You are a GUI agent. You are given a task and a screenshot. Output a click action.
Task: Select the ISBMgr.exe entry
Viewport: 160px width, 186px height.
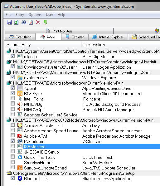click(x=92, y=147)
